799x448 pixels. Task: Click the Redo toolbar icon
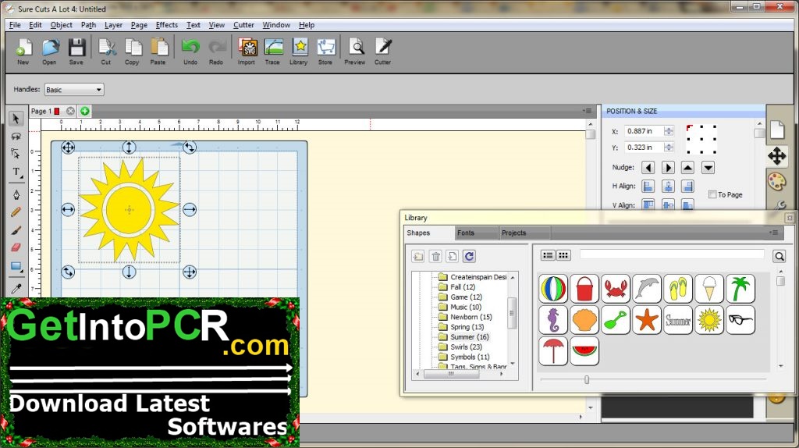point(216,51)
